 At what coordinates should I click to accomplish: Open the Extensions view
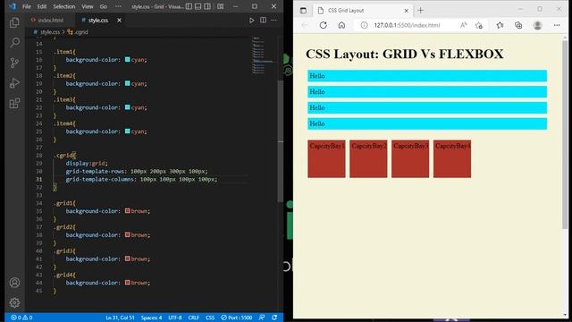pyautogui.click(x=14, y=104)
